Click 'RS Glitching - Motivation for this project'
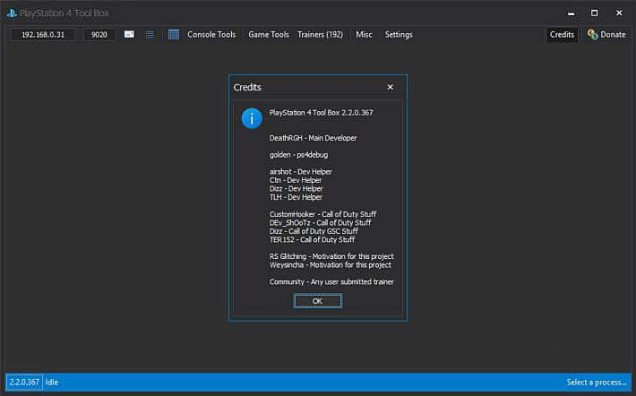This screenshot has height=396, width=636. coord(331,256)
